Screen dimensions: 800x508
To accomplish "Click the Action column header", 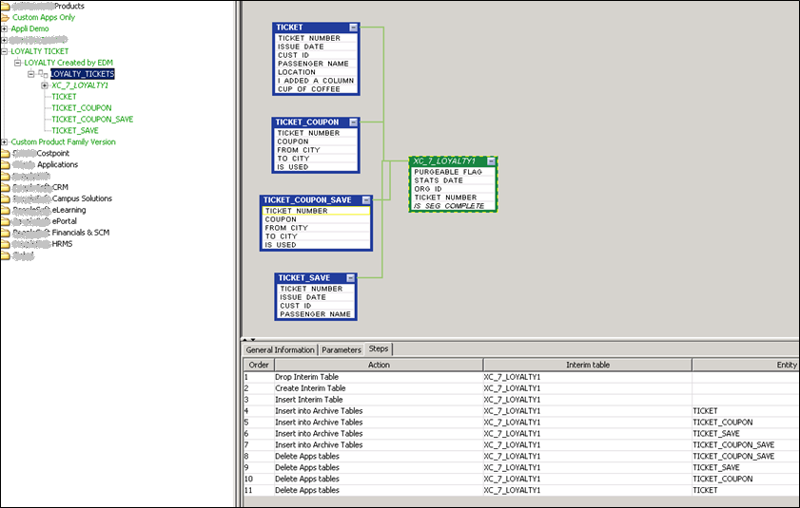I will 379,365.
